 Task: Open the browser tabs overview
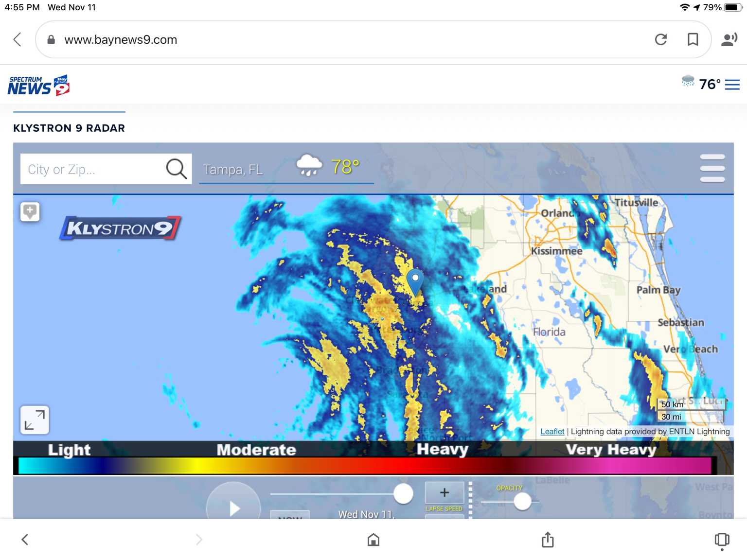(722, 540)
